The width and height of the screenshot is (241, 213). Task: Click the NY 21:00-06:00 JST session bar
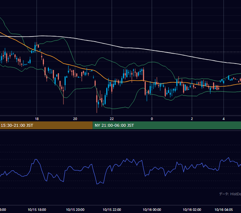(x=167, y=125)
